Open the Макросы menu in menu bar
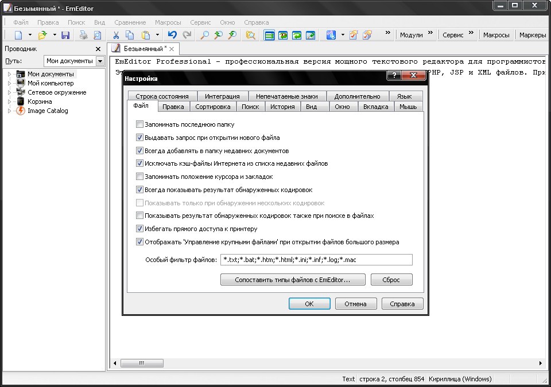Viewport: 551px width, 387px height. (168, 22)
